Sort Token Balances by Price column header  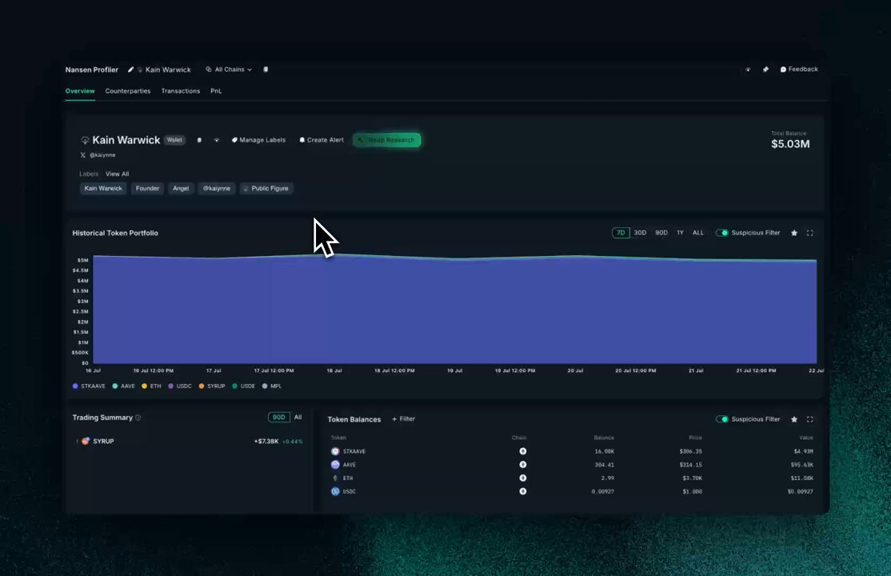click(x=696, y=438)
